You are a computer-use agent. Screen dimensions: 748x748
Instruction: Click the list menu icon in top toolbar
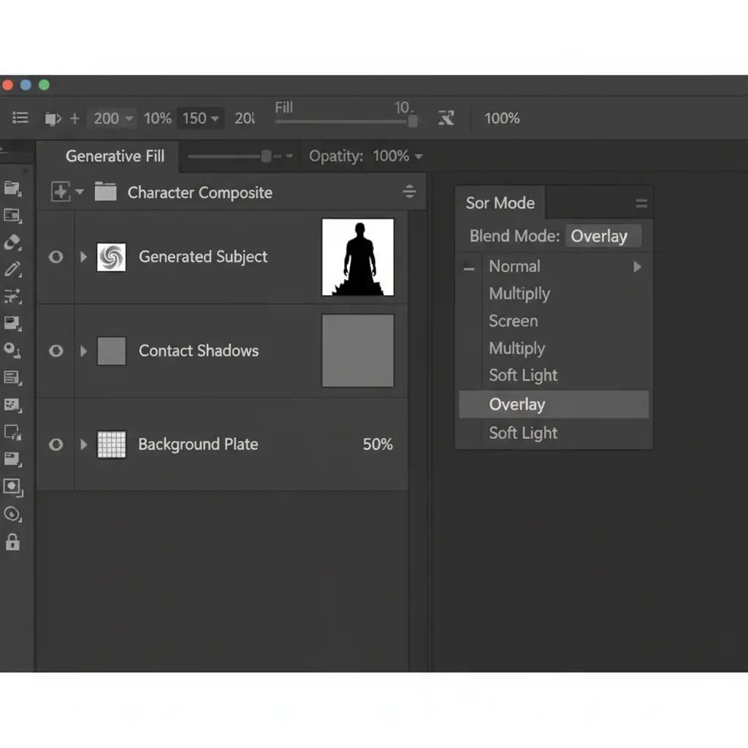click(x=20, y=118)
